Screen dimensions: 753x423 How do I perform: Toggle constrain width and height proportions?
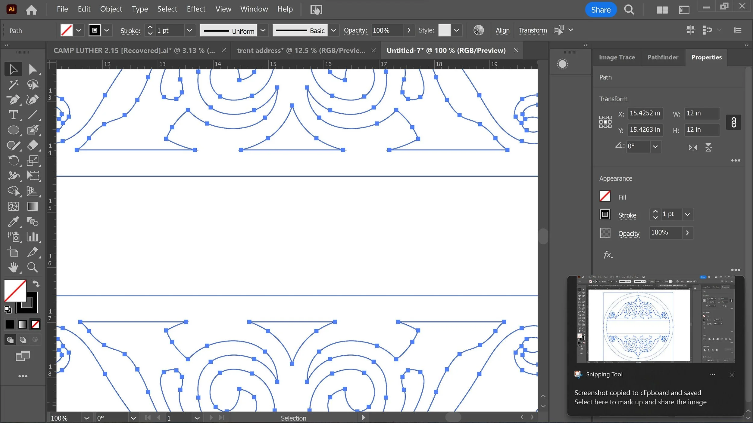[733, 122]
